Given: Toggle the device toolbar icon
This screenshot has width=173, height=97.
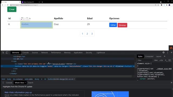Looking at the screenshot, I should [x=7, y=53].
